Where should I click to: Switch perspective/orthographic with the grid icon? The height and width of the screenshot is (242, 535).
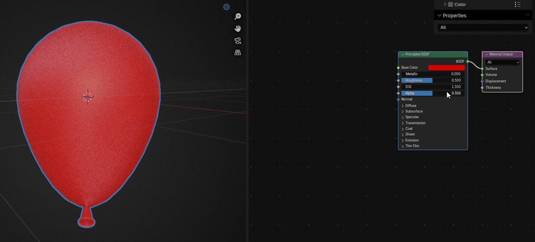pos(238,53)
